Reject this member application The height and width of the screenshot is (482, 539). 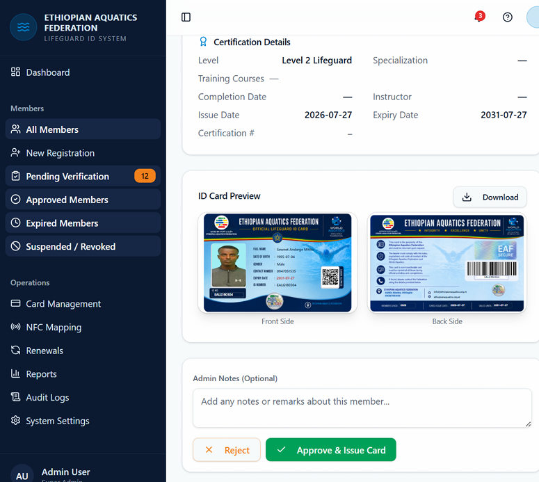pyautogui.click(x=227, y=450)
